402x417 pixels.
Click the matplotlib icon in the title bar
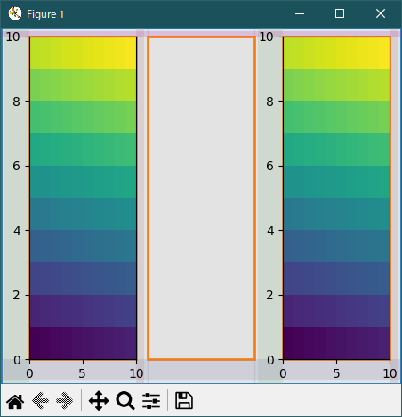tap(15, 13)
